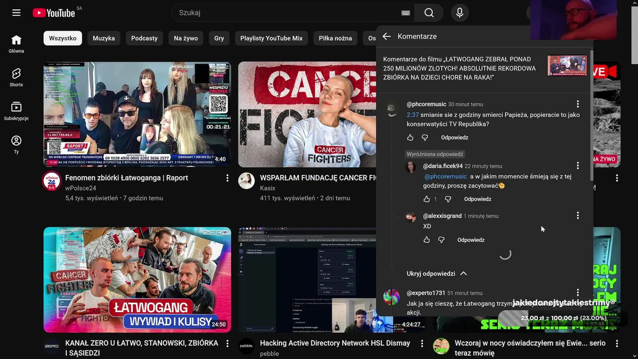Dislike the @phcoremusic comment
Image resolution: width=638 pixels, height=359 pixels.
425,138
